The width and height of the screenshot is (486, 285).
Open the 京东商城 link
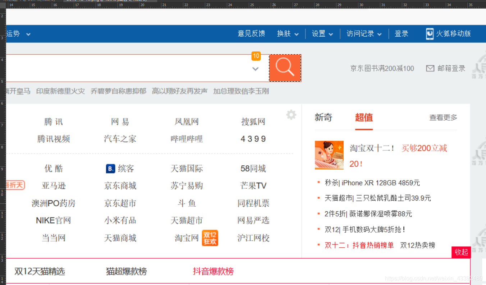[x=120, y=186]
